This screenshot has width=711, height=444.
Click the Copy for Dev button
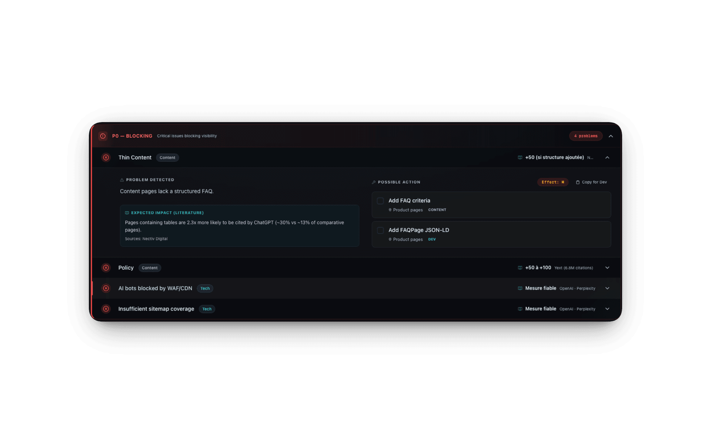(x=591, y=182)
